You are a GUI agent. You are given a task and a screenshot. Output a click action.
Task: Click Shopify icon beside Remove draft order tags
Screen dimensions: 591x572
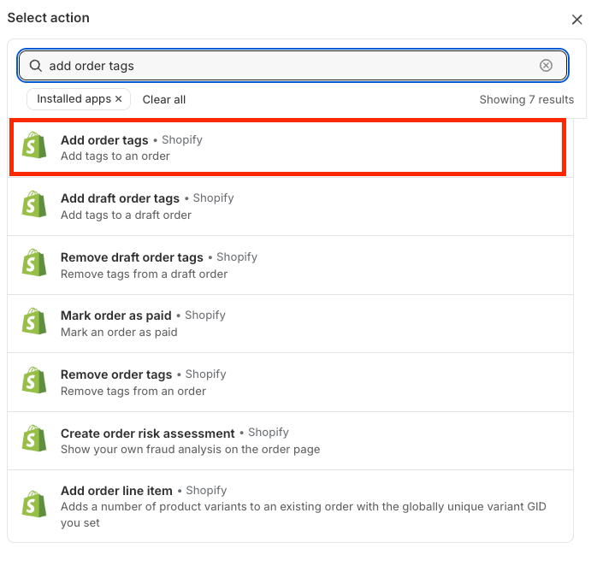pos(34,262)
